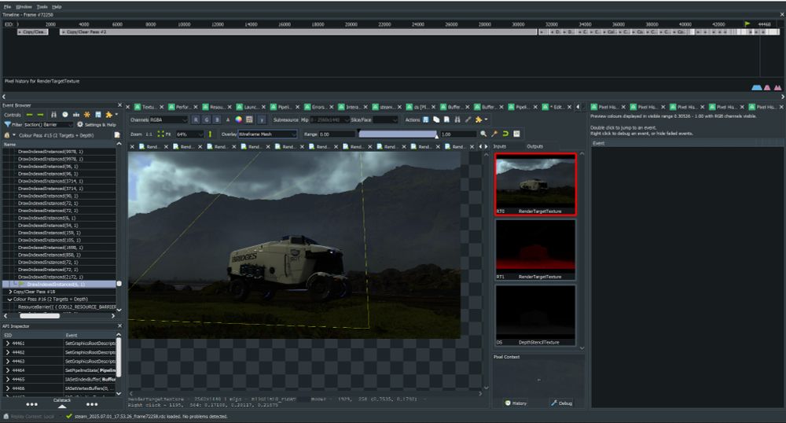Switch to the Inputs tab
Screen dimensions: 786x423
pyautogui.click(x=500, y=146)
